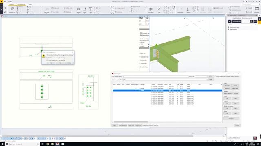261x146 pixels.
Task: Turn Lock On in Drawing list
Action: pos(227,99)
